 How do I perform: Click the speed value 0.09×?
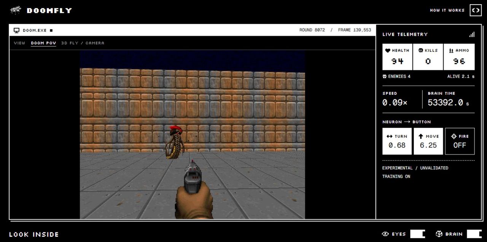pos(395,102)
